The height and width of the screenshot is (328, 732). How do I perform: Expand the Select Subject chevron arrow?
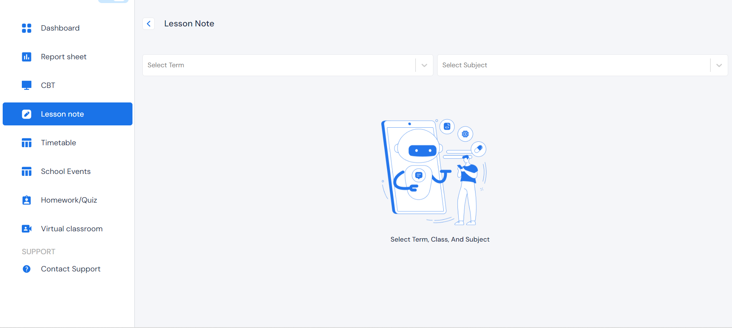point(719,65)
